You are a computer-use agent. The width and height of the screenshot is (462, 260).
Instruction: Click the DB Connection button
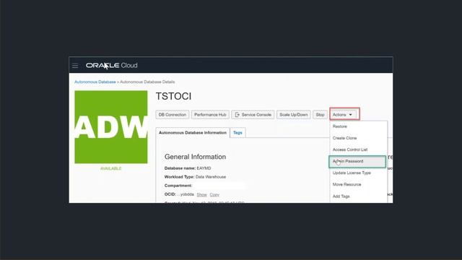(173, 115)
